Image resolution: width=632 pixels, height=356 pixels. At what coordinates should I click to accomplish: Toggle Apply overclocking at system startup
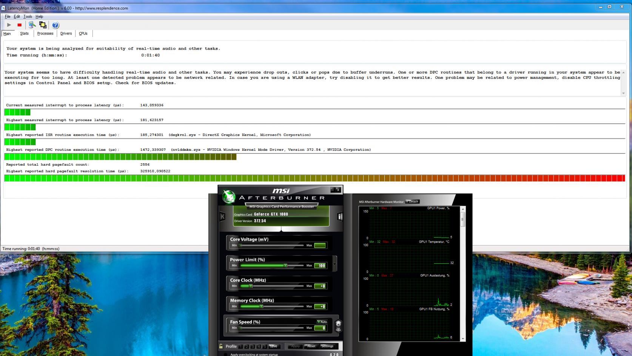(225, 354)
